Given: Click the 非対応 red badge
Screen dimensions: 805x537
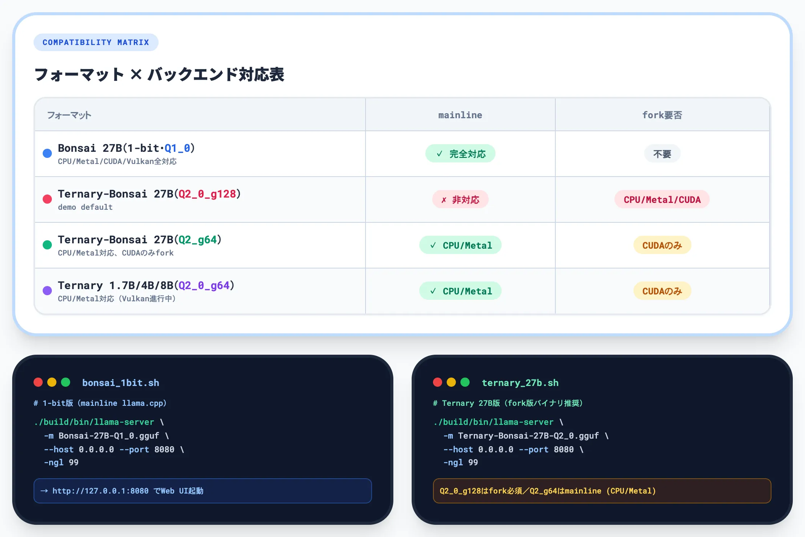Looking at the screenshot, I should click(460, 199).
